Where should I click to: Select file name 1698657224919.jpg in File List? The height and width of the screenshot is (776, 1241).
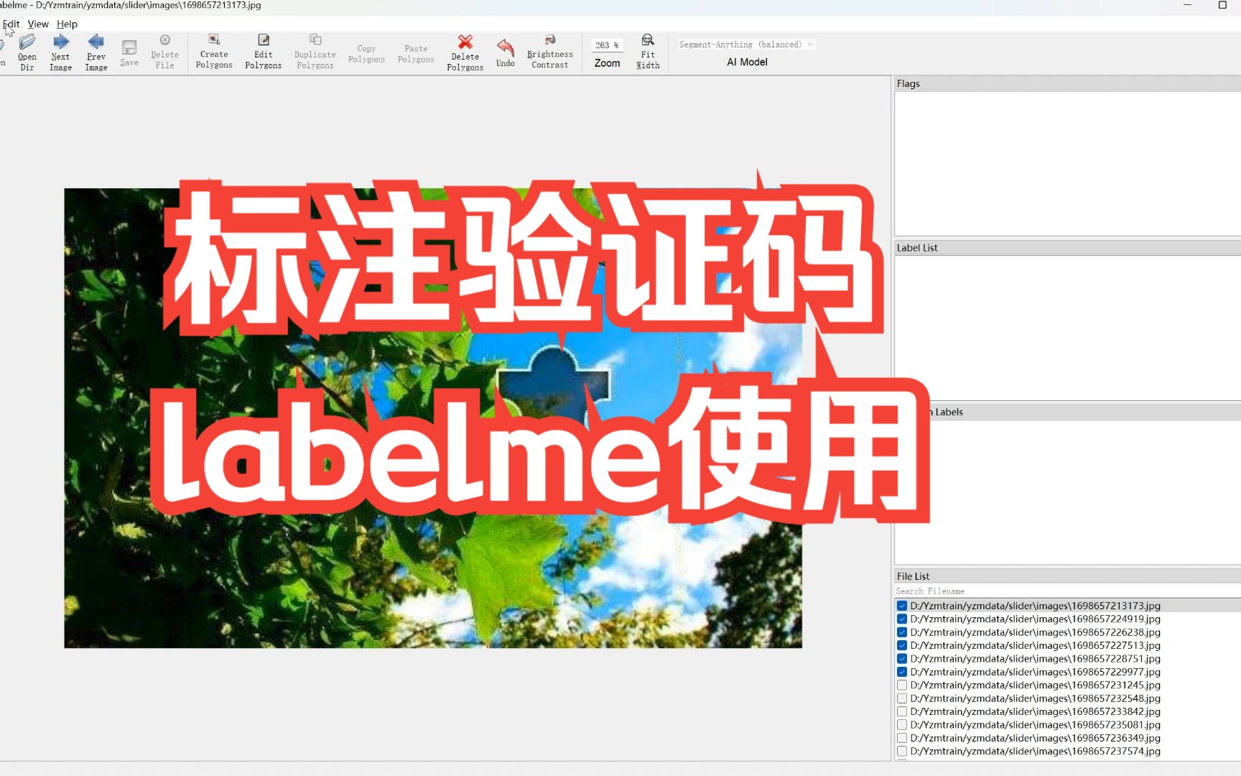(1036, 619)
